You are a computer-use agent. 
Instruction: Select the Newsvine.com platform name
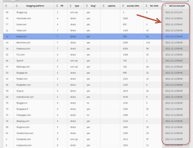point(23,43)
